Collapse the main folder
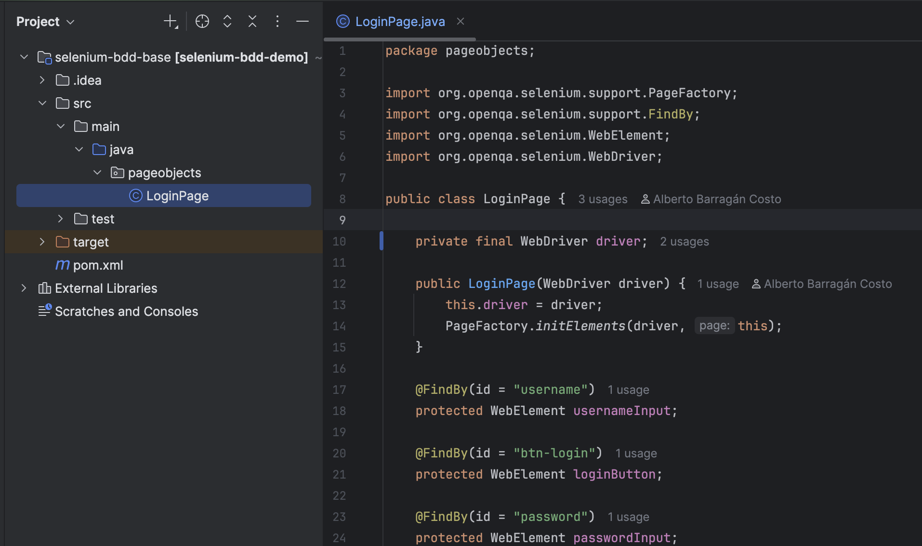 pos(61,126)
